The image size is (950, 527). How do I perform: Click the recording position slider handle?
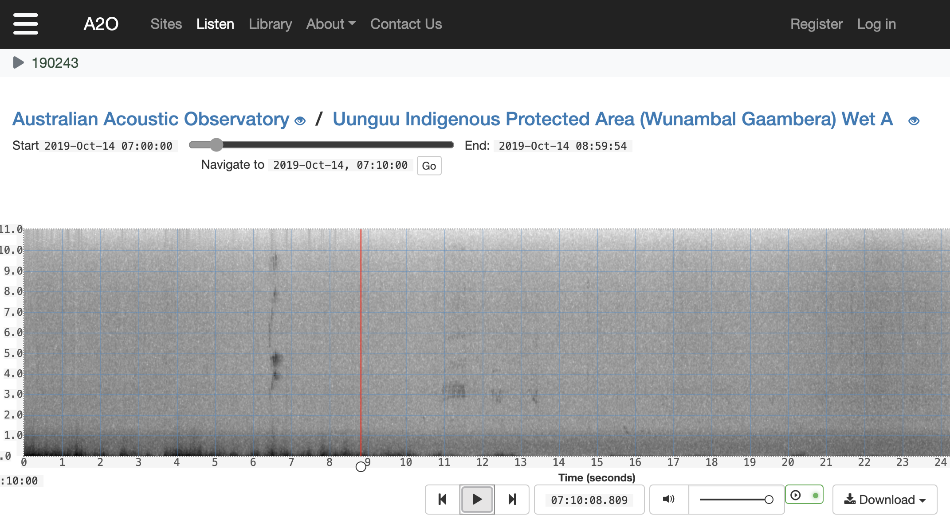click(x=216, y=145)
